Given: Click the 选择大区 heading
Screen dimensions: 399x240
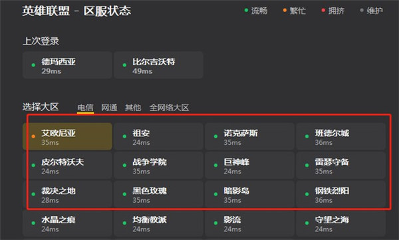Looking at the screenshot, I should (41, 107).
